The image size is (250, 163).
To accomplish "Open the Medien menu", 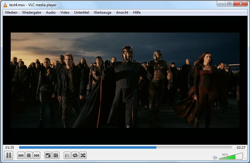I will pos(11,13).
